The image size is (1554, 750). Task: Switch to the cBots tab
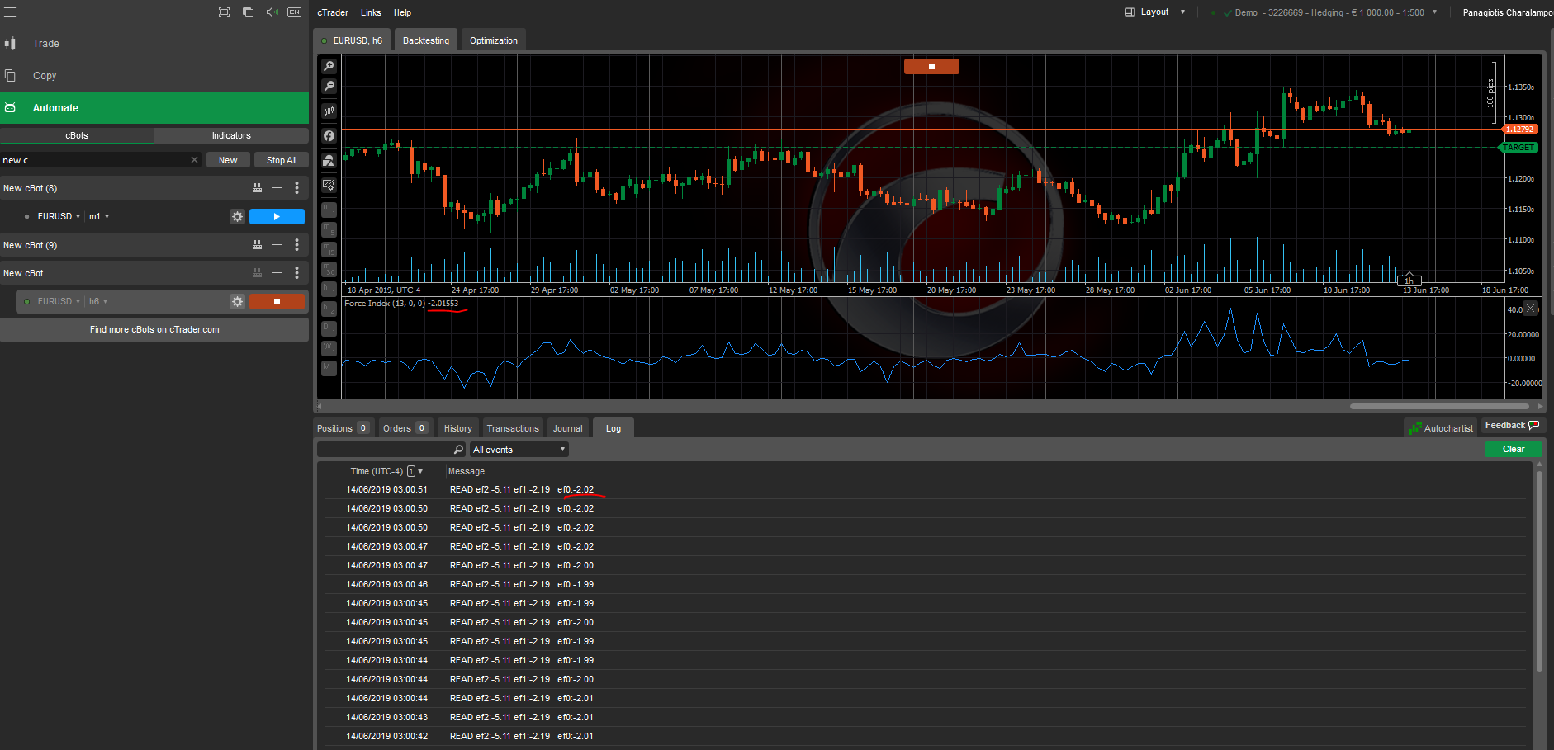pos(77,135)
